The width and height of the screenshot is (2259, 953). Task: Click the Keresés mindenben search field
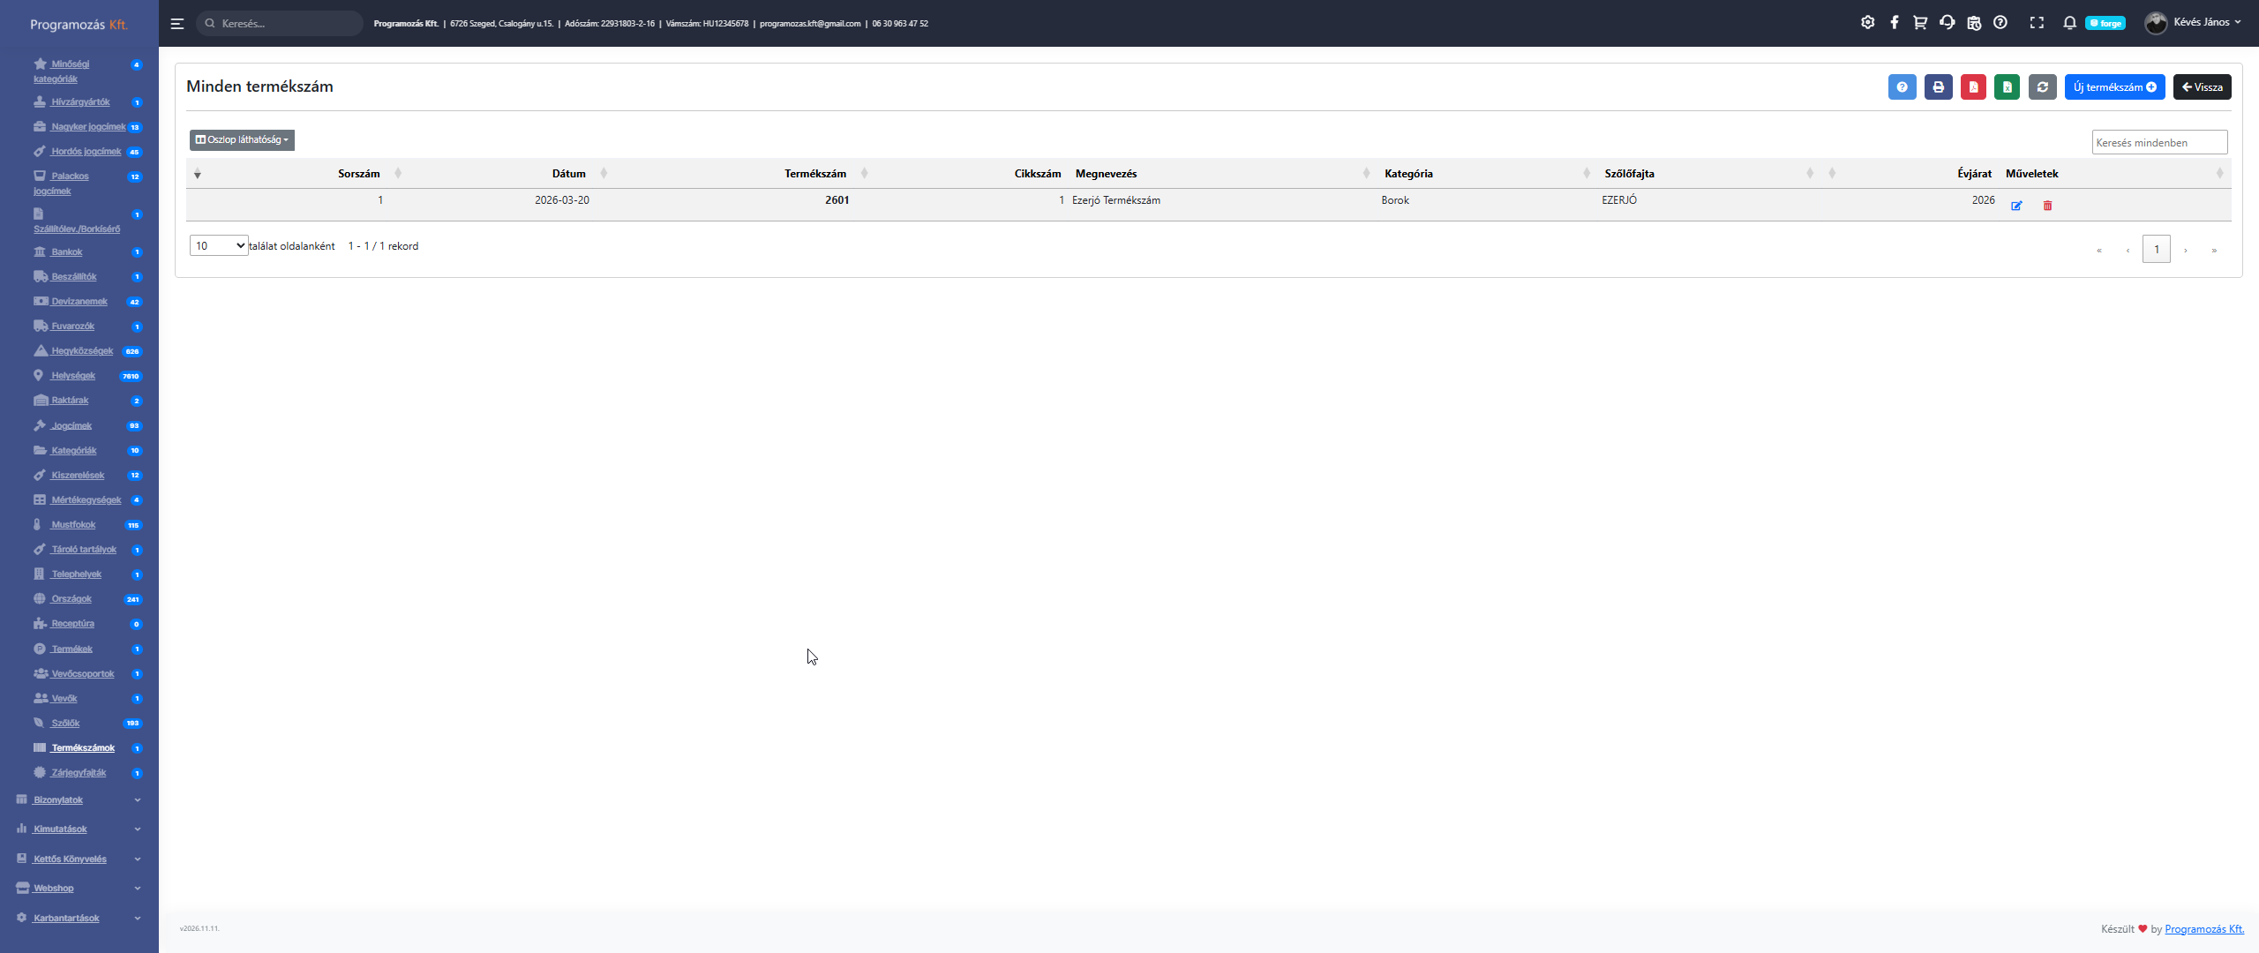[2158, 143]
